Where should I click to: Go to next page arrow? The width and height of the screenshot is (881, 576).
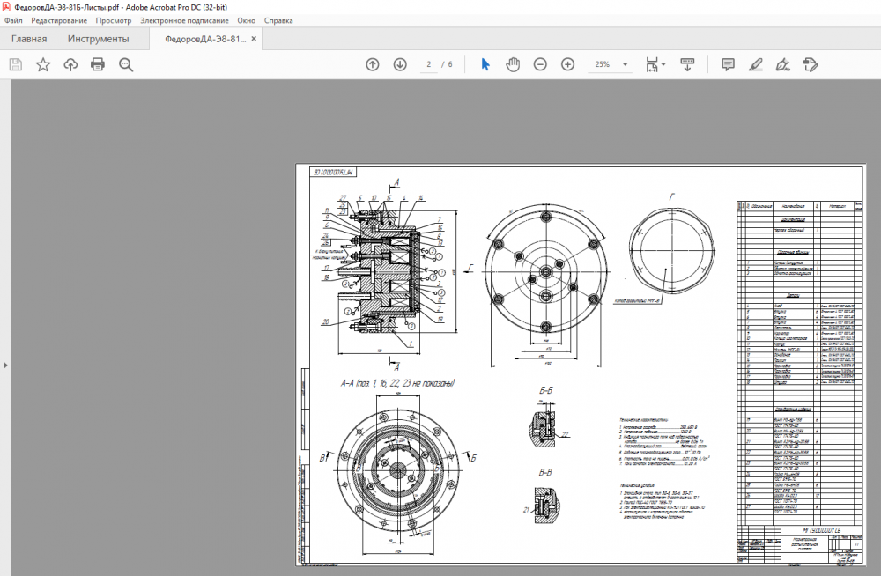point(400,64)
